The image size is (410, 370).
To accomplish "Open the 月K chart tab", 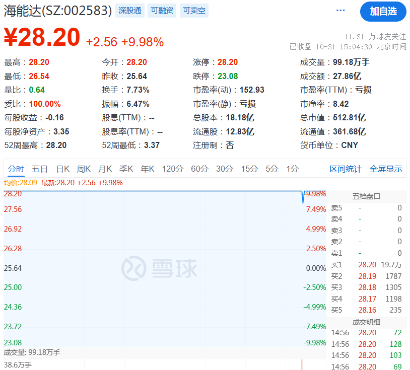I will point(105,169).
